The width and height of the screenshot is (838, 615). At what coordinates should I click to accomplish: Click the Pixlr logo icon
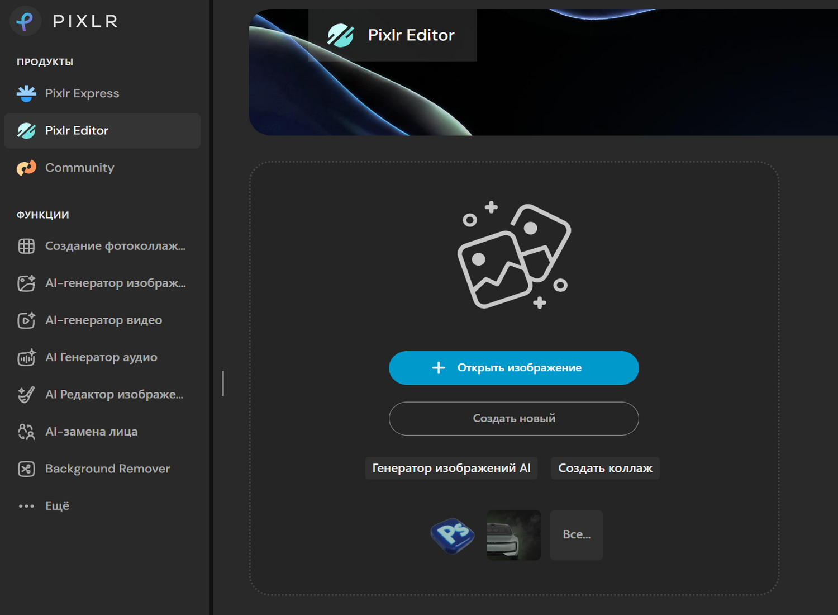coord(25,21)
